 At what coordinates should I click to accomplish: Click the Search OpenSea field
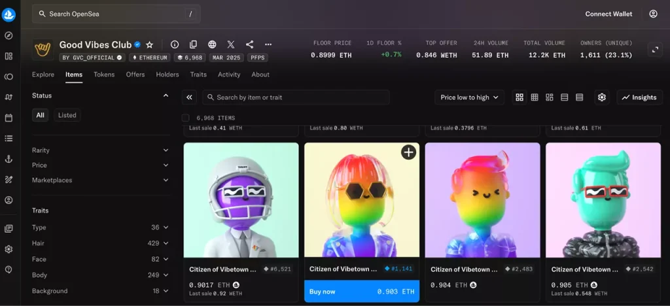click(x=116, y=14)
